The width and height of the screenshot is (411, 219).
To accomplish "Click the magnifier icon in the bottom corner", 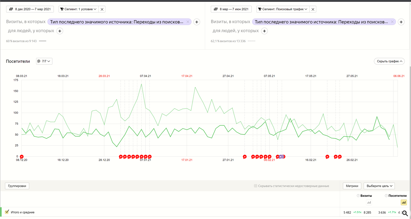I will click(405, 213).
